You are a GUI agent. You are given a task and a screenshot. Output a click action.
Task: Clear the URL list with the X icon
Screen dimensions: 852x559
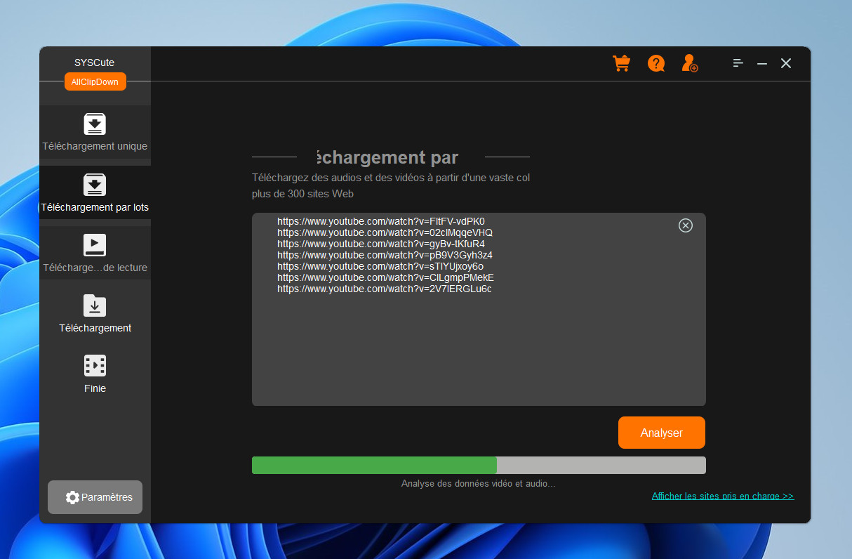click(x=686, y=225)
